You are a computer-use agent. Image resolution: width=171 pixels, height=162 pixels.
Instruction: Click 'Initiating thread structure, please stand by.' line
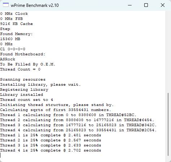(x=57, y=105)
